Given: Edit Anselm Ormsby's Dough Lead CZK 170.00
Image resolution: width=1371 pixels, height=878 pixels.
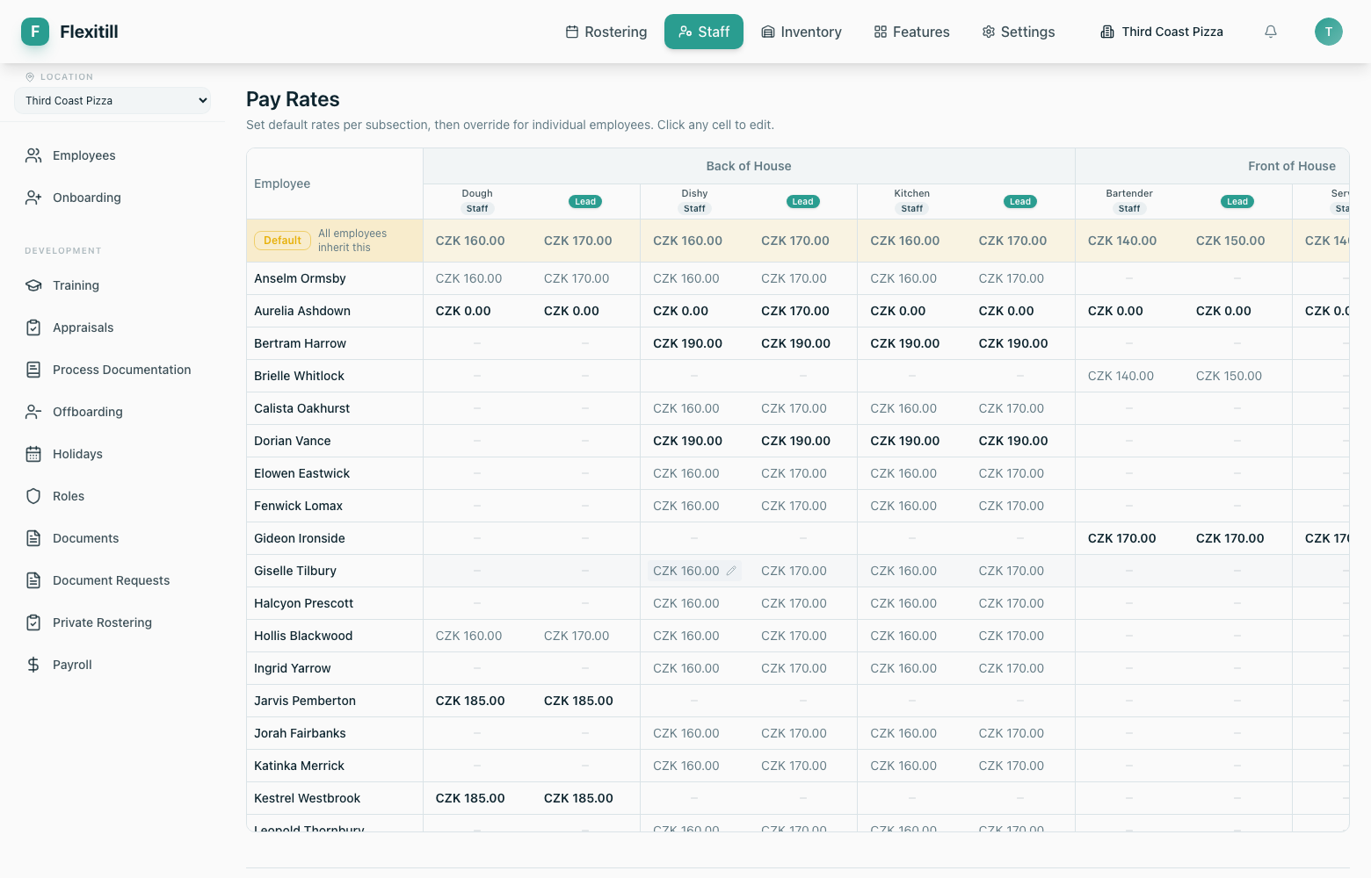Looking at the screenshot, I should pos(577,278).
